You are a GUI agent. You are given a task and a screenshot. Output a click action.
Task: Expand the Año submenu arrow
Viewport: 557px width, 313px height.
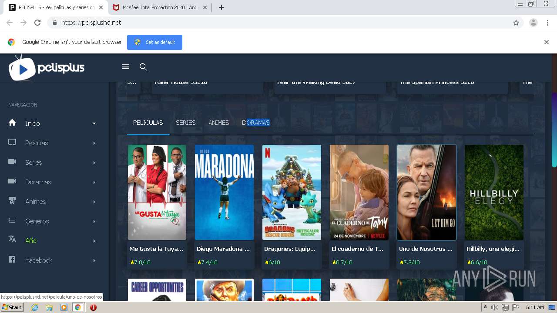(94, 241)
